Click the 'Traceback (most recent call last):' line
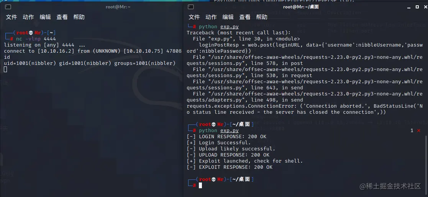Image resolution: width=428 pixels, height=197 pixels. coord(239,33)
